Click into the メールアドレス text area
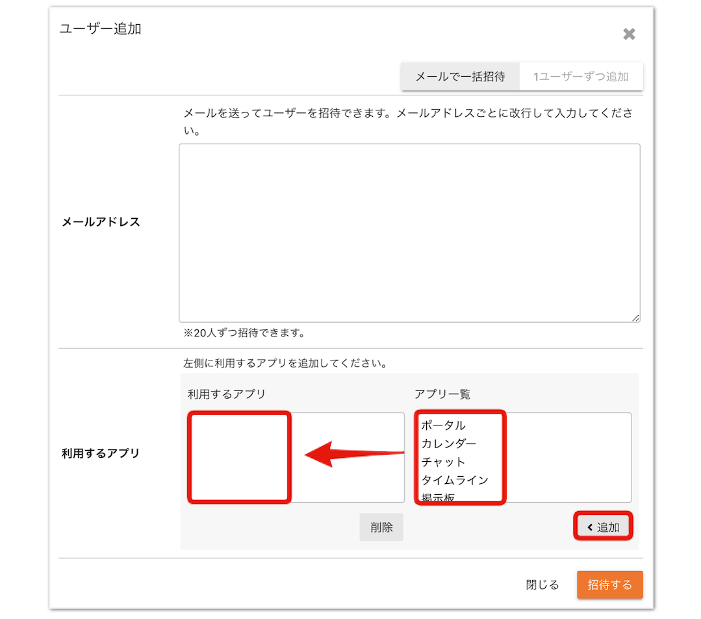 (x=409, y=233)
